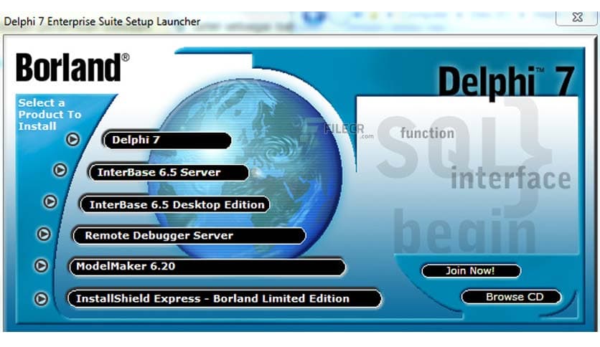Install the Delphi 7 product
600x347 pixels.
pyautogui.click(x=167, y=141)
